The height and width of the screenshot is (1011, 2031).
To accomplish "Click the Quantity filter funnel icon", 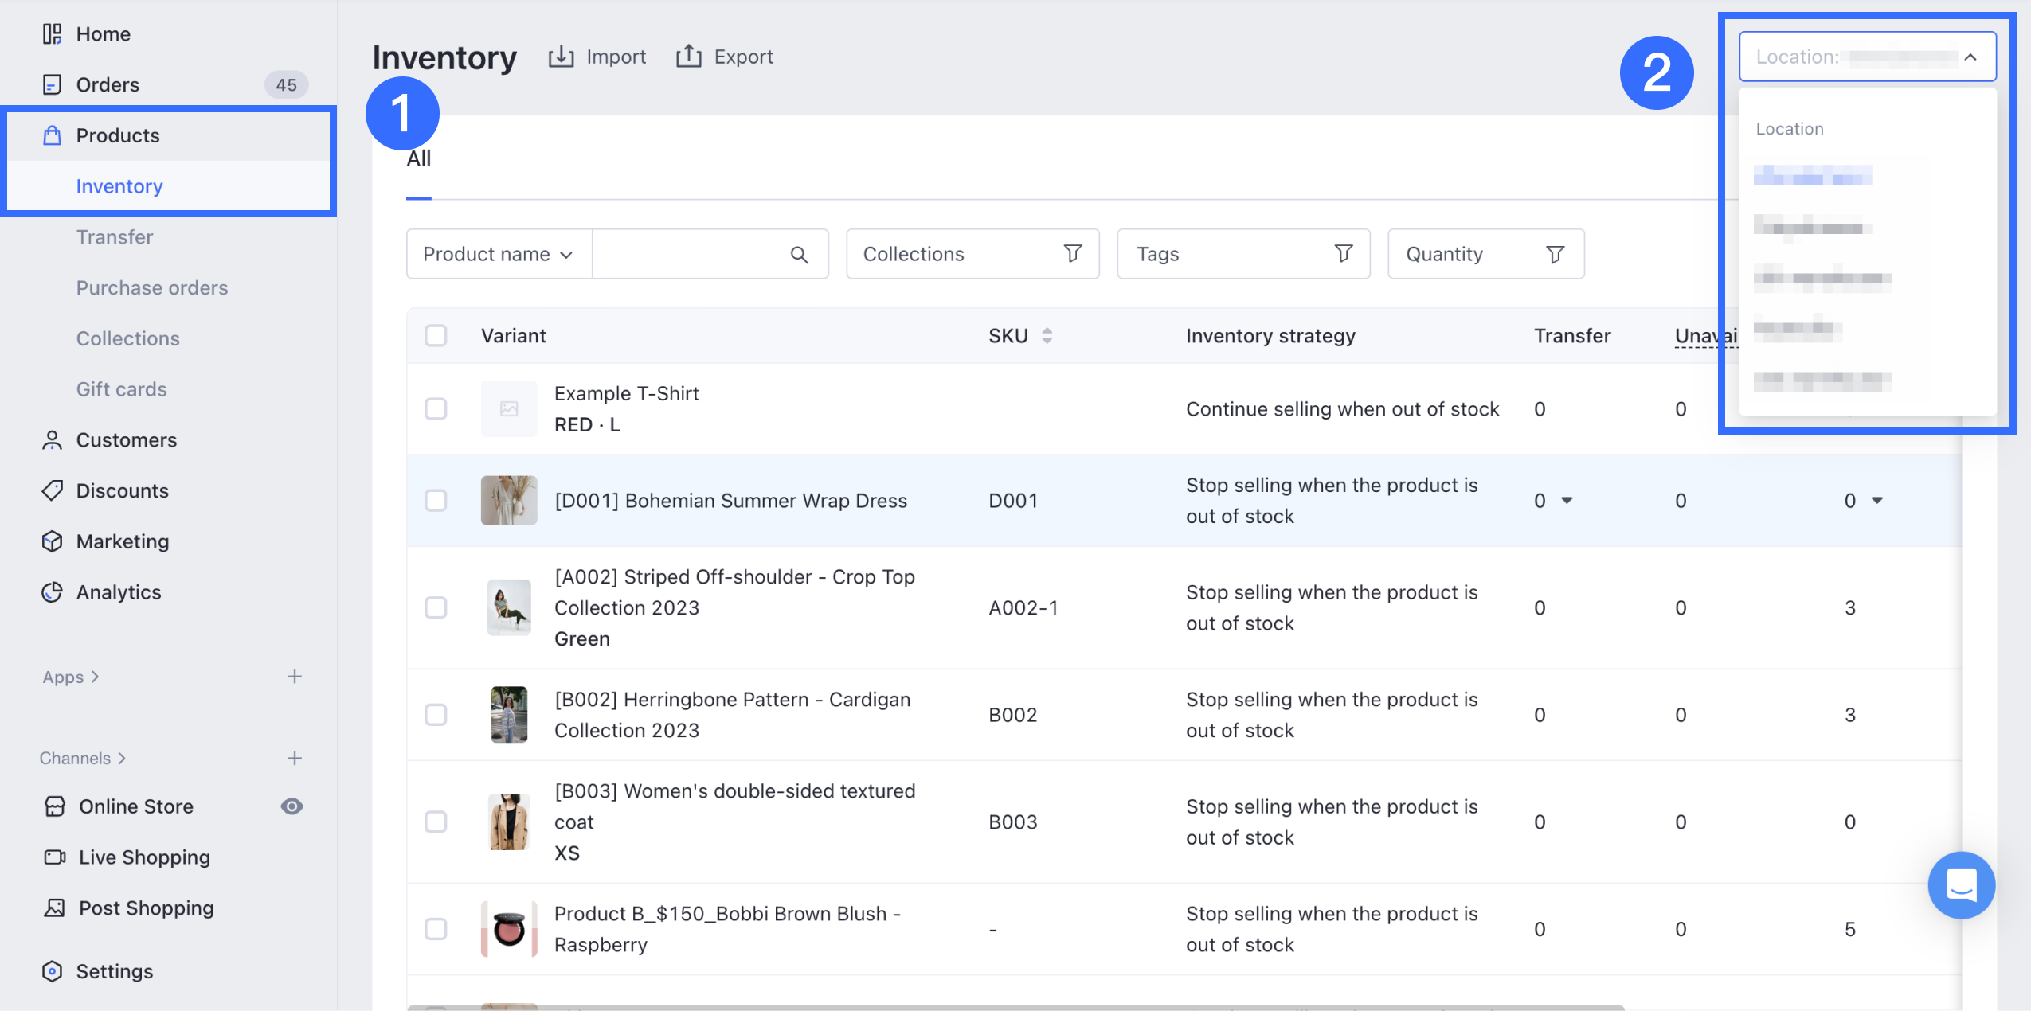I will 1555,255.
